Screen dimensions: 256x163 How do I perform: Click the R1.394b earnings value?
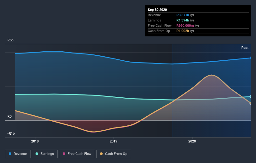pos(183,20)
